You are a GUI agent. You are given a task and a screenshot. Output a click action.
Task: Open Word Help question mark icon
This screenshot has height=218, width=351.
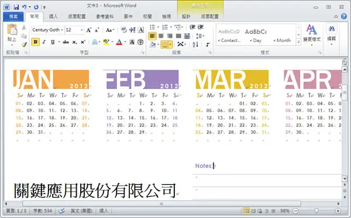click(344, 16)
